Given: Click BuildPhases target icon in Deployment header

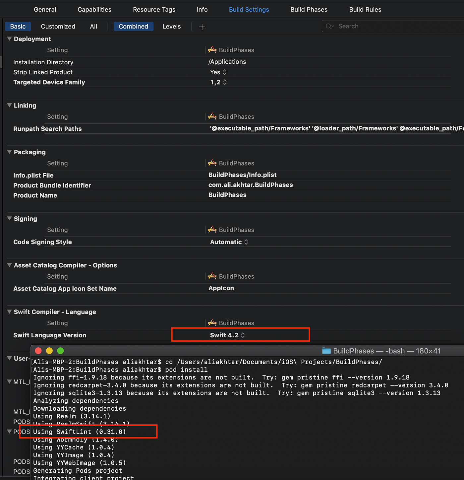Looking at the screenshot, I should pyautogui.click(x=212, y=50).
